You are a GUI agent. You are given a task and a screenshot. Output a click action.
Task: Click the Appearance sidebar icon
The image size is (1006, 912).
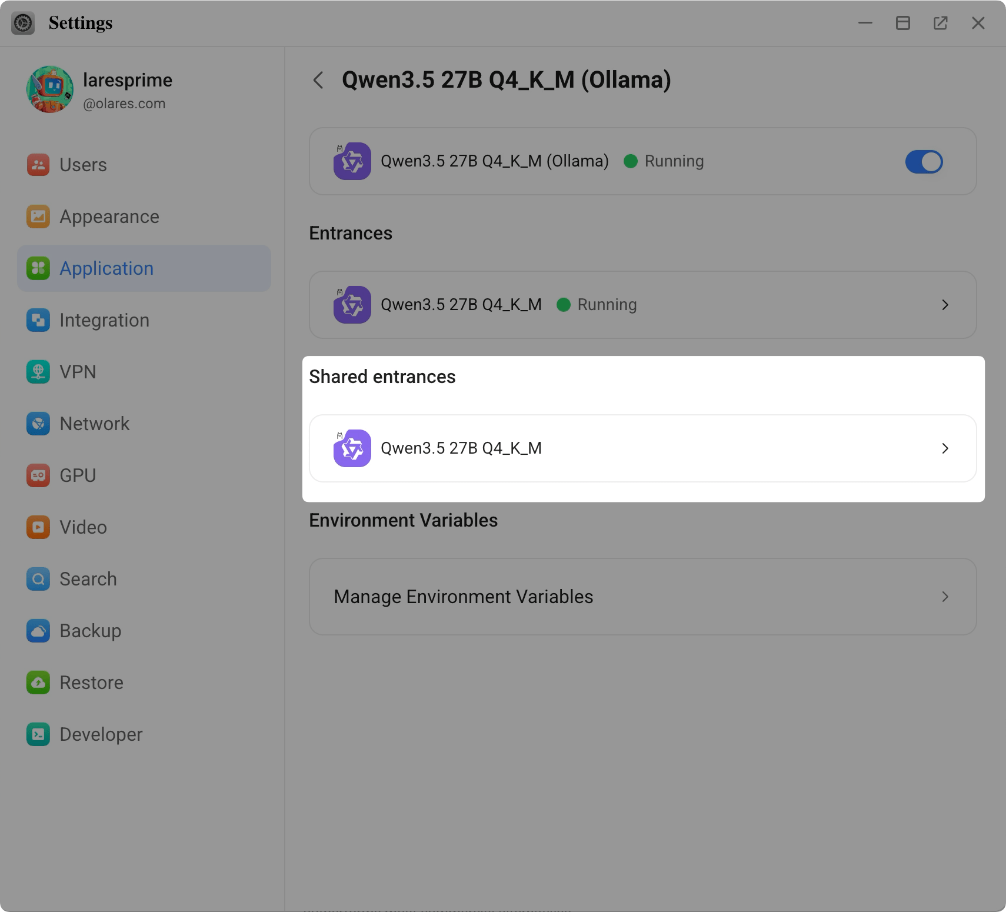38,217
